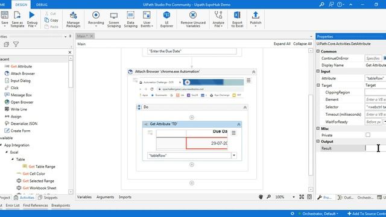
Task: Close the Main tab
Action: pyautogui.click(x=91, y=36)
